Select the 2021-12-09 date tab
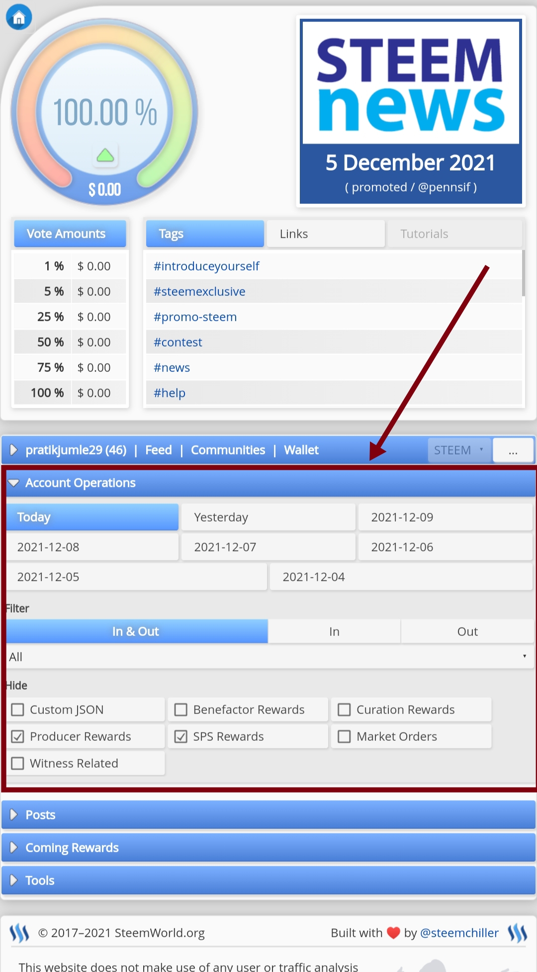 pyautogui.click(x=446, y=517)
